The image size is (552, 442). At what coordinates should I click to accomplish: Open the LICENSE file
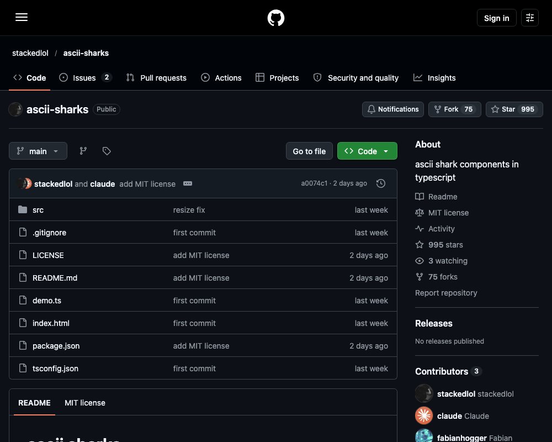pos(48,255)
